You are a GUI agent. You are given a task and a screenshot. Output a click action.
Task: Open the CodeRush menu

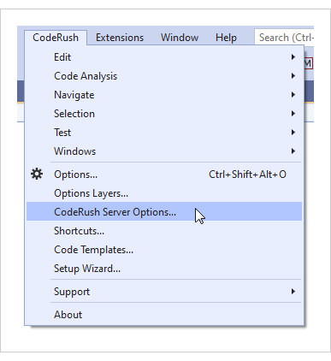pyautogui.click(x=56, y=38)
